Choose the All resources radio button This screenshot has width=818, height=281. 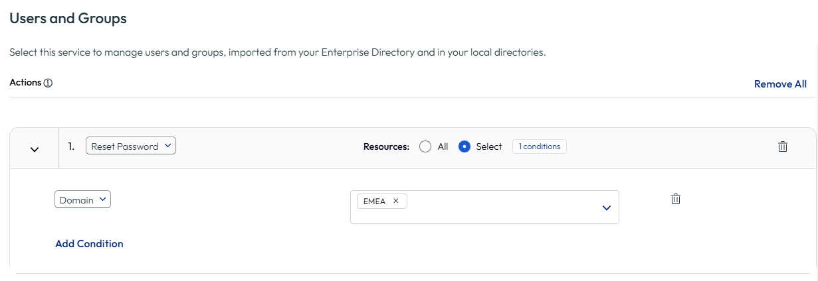pos(425,146)
